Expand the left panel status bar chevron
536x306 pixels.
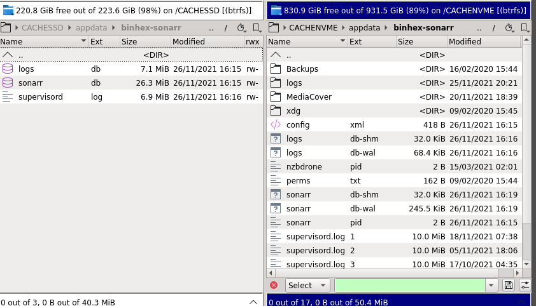253,302
